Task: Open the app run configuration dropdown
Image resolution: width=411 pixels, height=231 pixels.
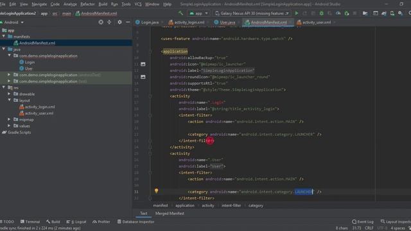Action: [x=198, y=13]
